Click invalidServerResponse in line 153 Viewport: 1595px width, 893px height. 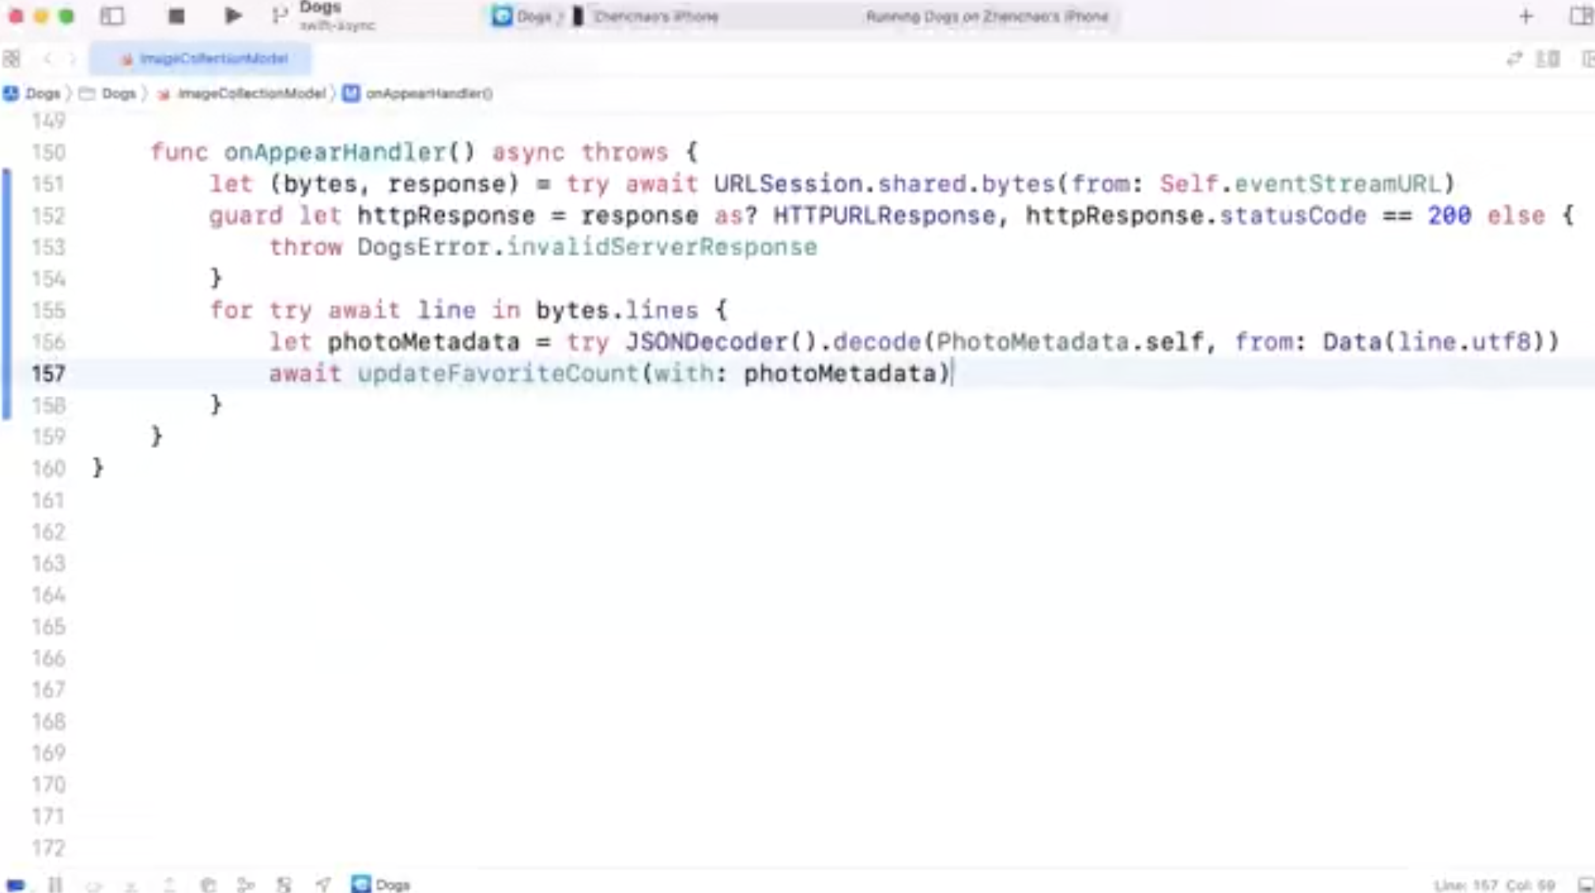[x=662, y=247]
